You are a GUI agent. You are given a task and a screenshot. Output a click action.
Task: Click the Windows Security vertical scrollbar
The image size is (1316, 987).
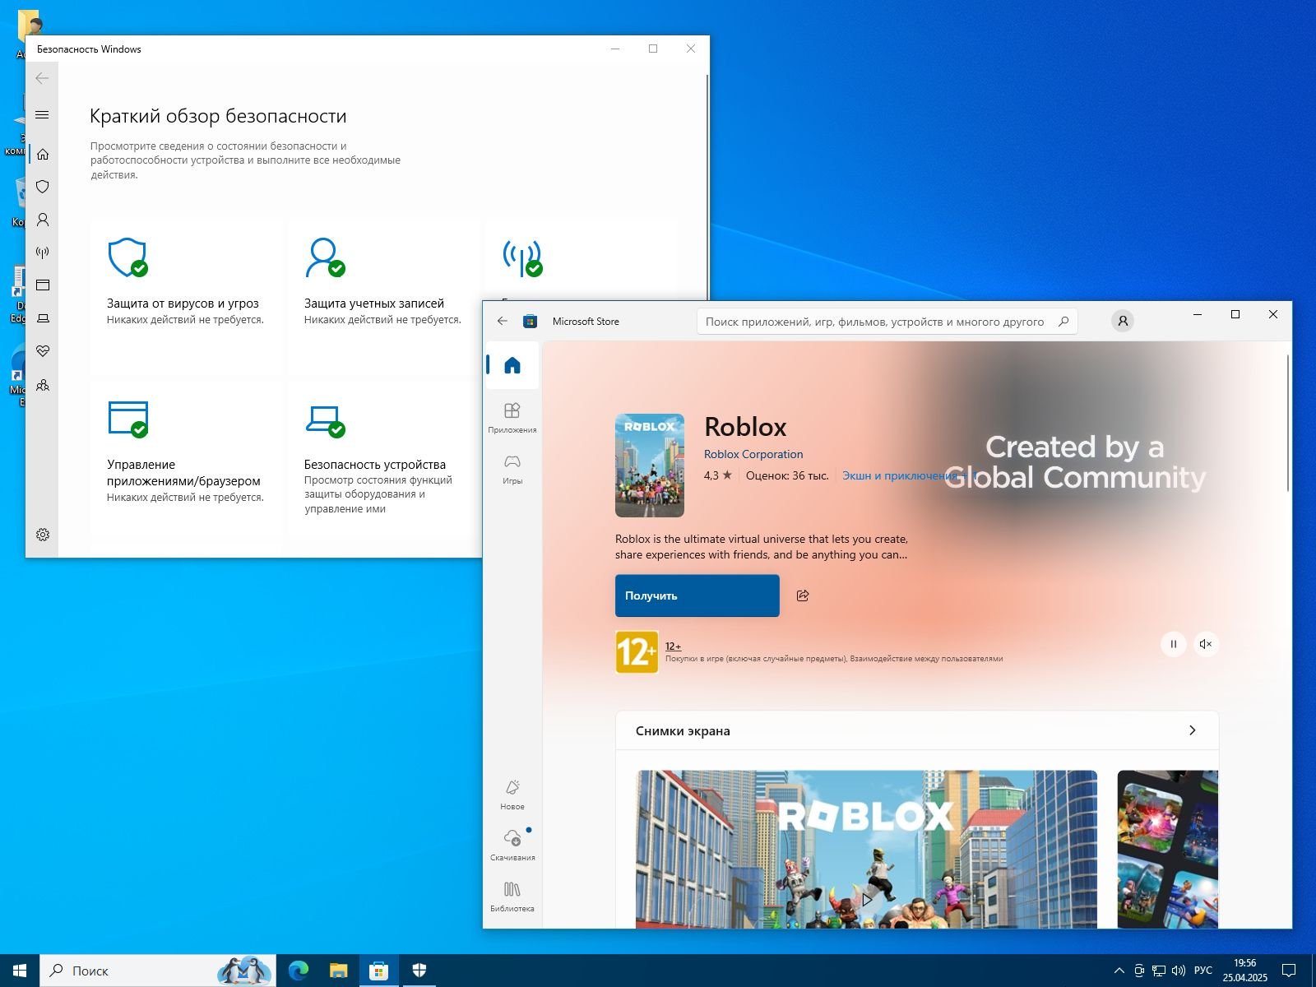pos(707,187)
